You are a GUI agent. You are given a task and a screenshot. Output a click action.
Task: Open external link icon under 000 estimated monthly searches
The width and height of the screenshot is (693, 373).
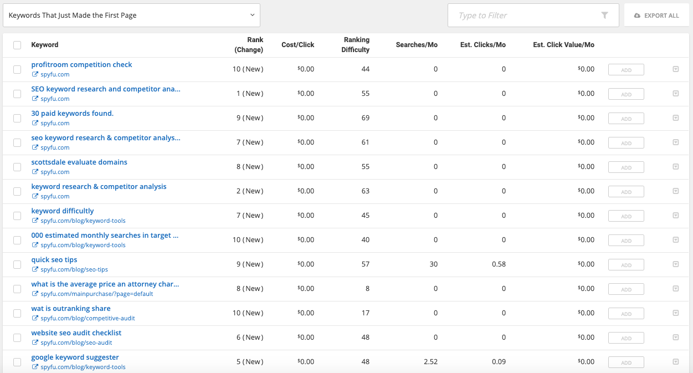point(35,245)
